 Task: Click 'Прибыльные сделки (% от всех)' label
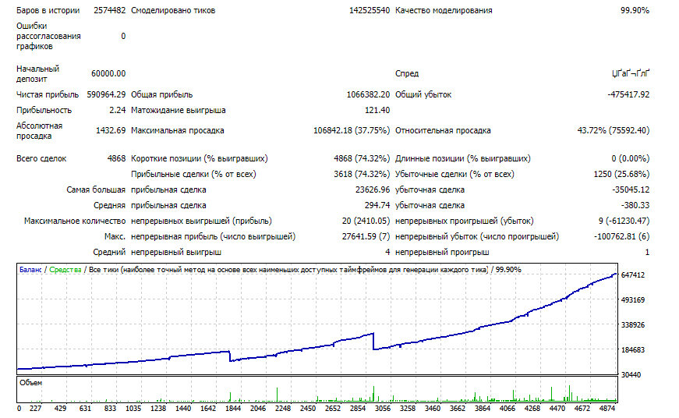click(x=193, y=174)
